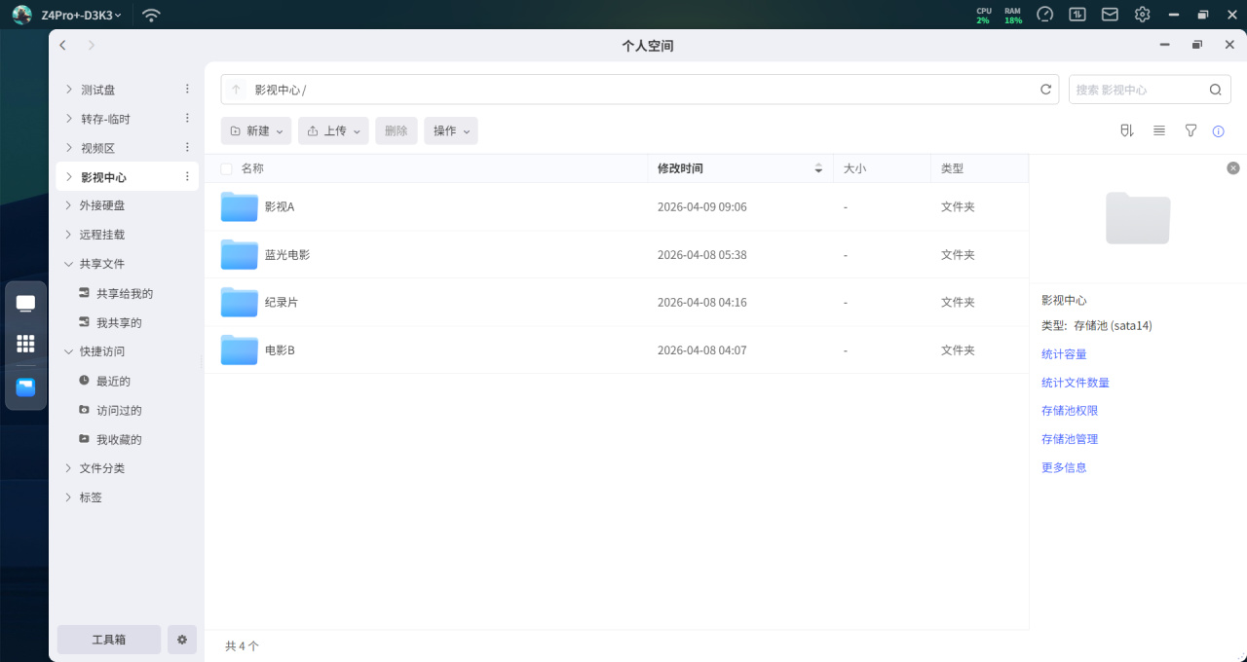The width and height of the screenshot is (1247, 662).
Task: Select the 蓝光电影 folder row
Action: pos(617,254)
